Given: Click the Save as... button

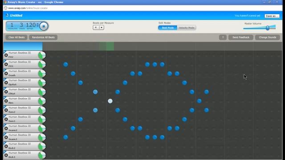Looking at the screenshot, I should coord(272,16).
